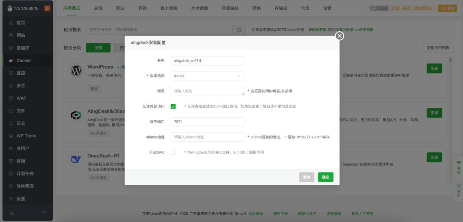This screenshot has width=463, height=222.
Task: Click the Docker whale icon in sidebar
Action: point(11,60)
